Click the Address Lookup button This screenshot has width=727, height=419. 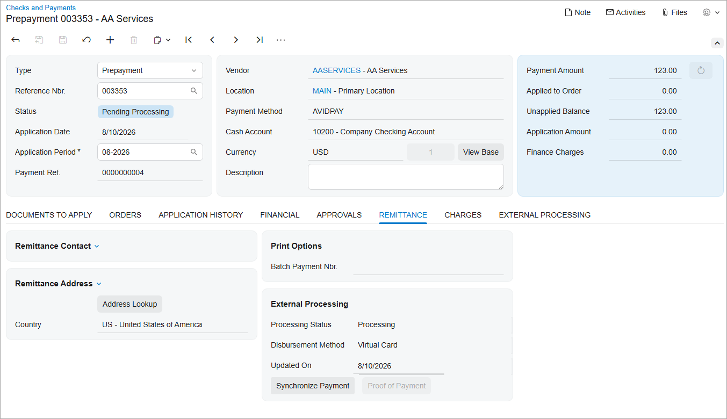[x=129, y=304]
